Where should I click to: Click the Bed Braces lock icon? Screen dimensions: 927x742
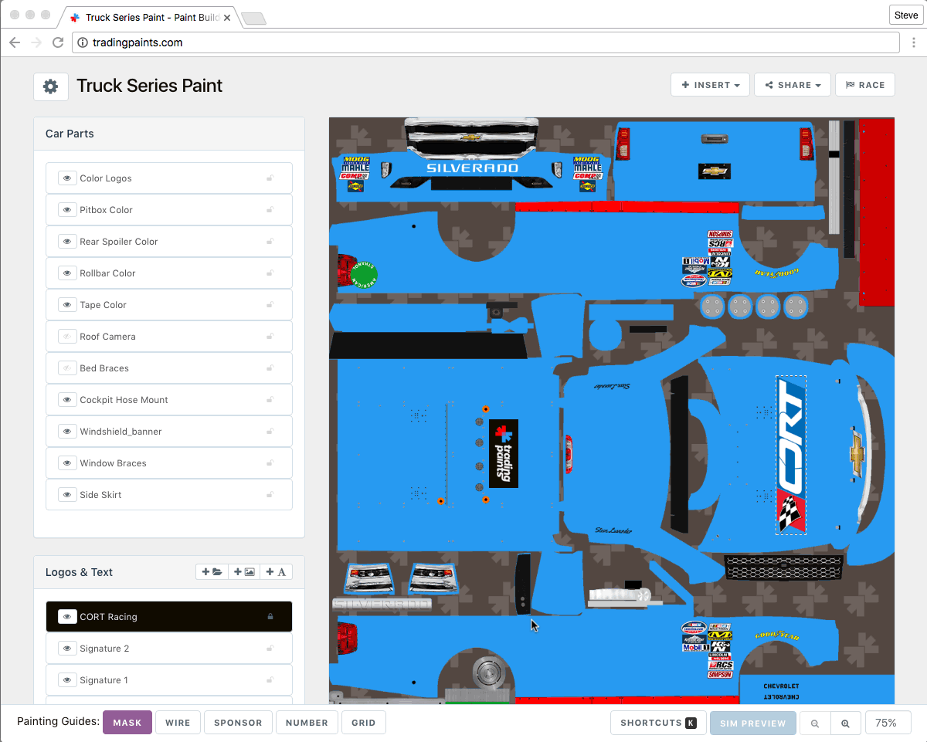[270, 368]
